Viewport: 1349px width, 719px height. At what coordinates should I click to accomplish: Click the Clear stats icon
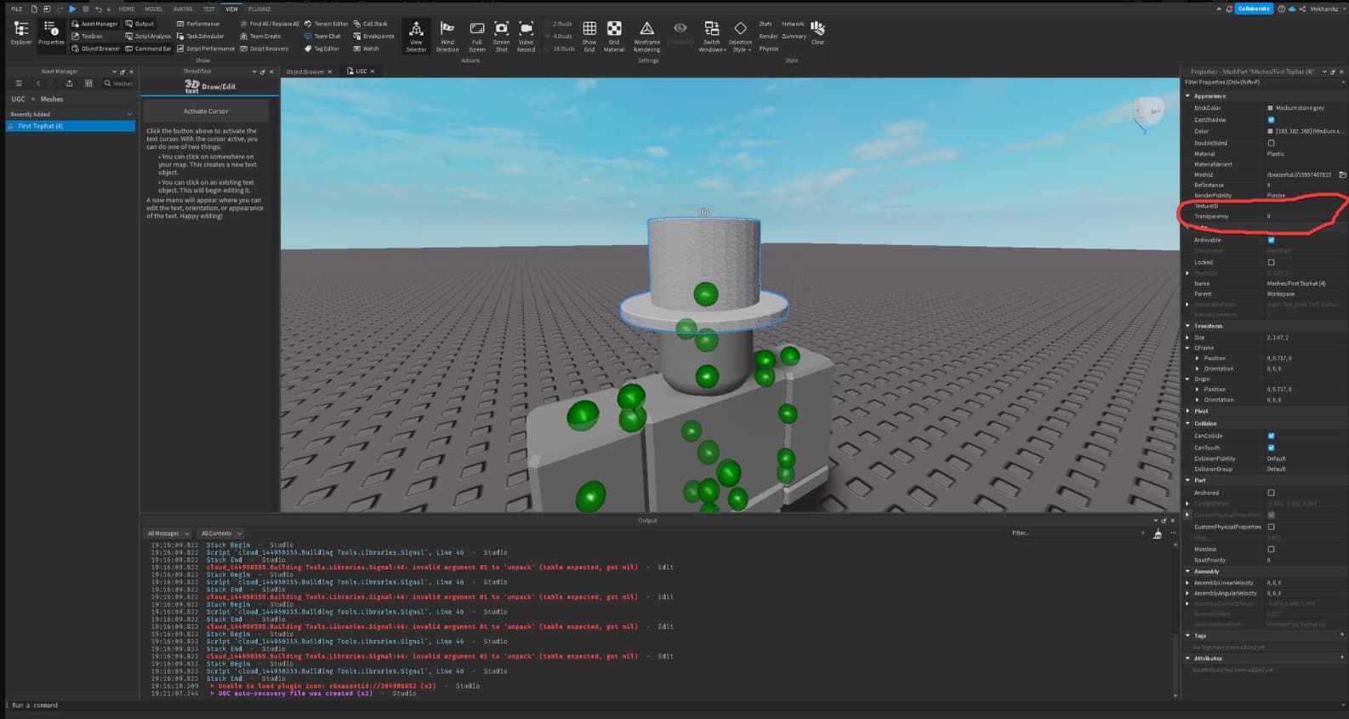click(x=817, y=32)
